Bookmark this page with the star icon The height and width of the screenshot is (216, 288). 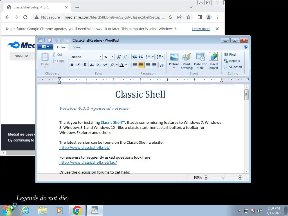[188, 17]
